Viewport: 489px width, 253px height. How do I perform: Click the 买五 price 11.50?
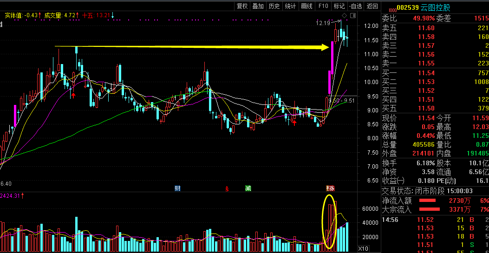426,109
